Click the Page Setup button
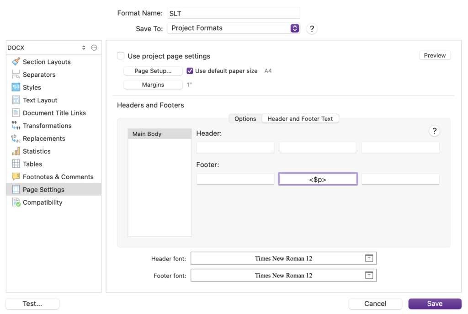This screenshot has height=314, width=468. [x=153, y=71]
